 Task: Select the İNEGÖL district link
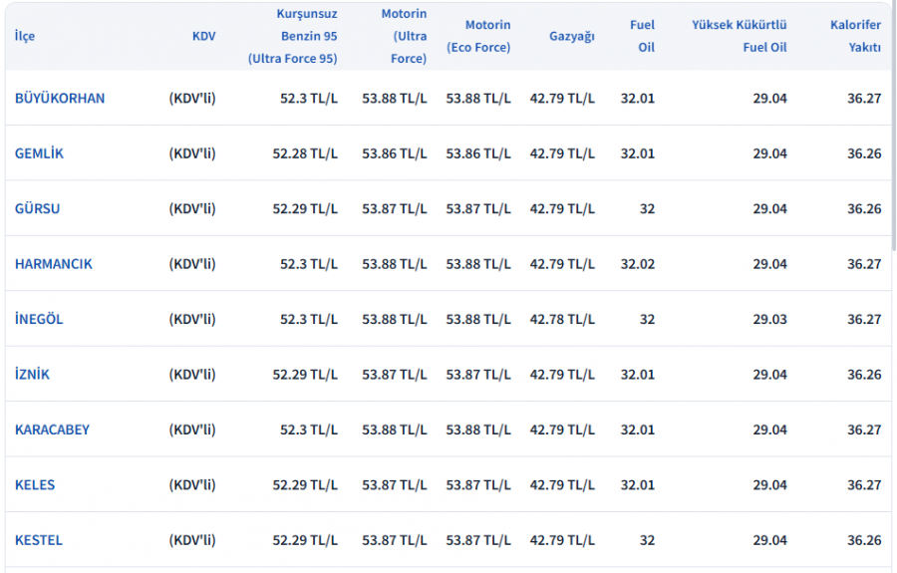click(39, 319)
